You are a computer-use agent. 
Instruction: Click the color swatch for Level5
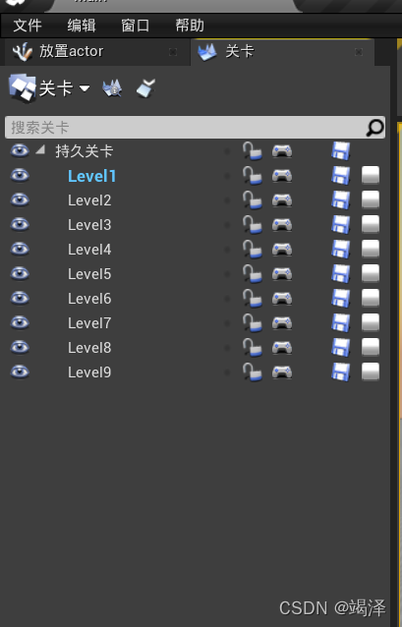371,273
